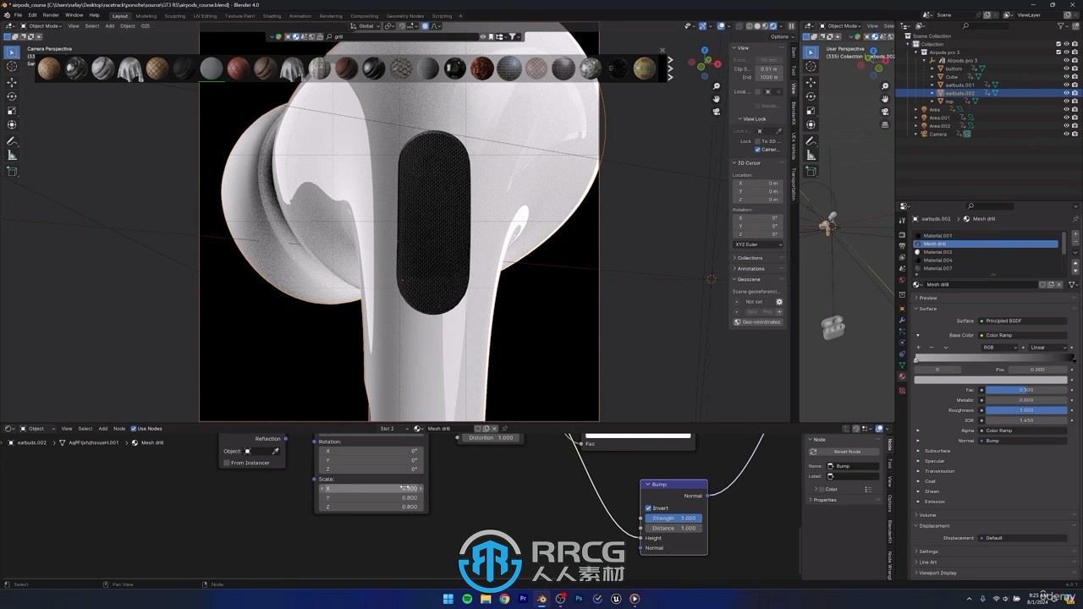
Task: Open the Object Data green triangle tab
Action: 902,365
